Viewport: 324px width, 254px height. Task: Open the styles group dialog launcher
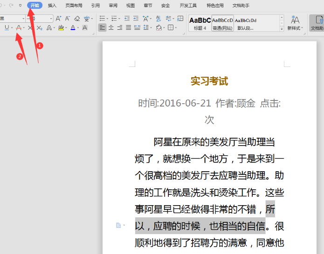pos(304,33)
